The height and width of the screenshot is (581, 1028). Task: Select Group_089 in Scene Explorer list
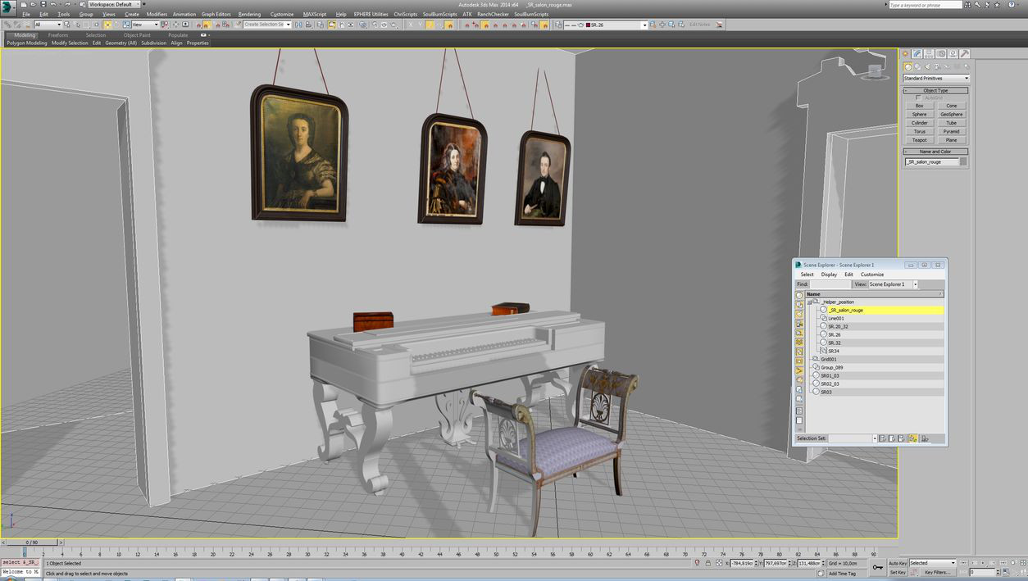click(831, 367)
